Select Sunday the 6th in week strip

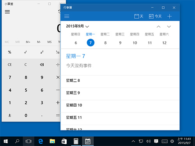click(76, 43)
